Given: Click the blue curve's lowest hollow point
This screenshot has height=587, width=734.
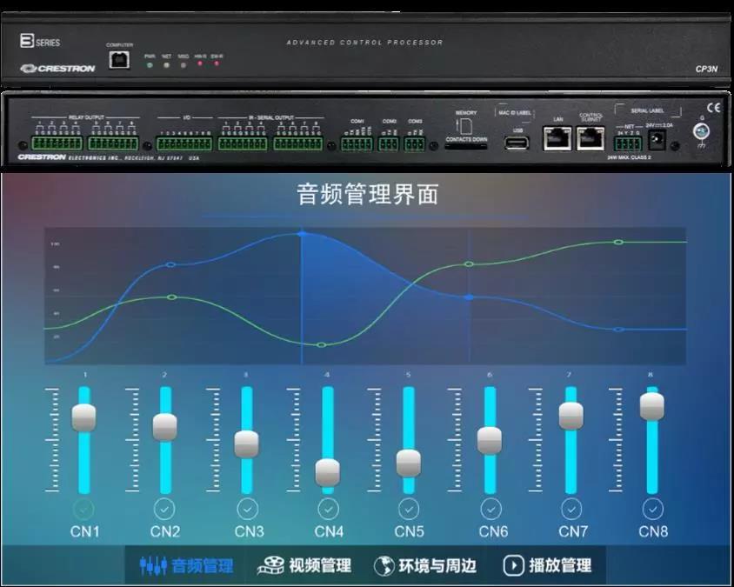Looking at the screenshot, I should click(618, 330).
